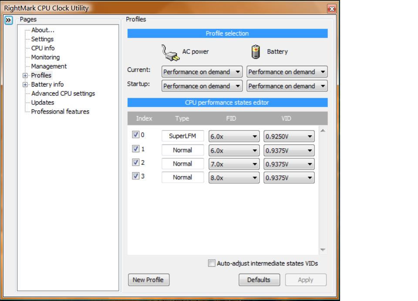418x301 pixels.
Task: Expand the Battery info tree node
Action: [x=25, y=84]
